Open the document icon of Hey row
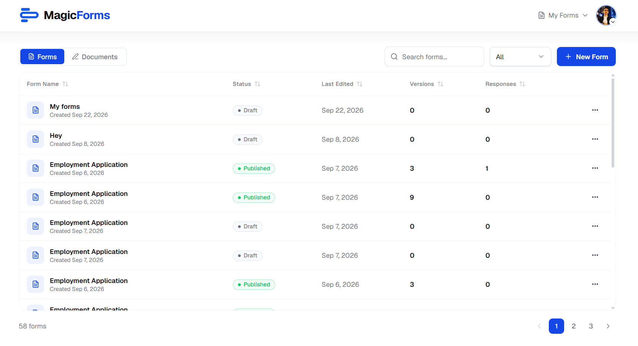Screen dimensions: 638x346 36,139
